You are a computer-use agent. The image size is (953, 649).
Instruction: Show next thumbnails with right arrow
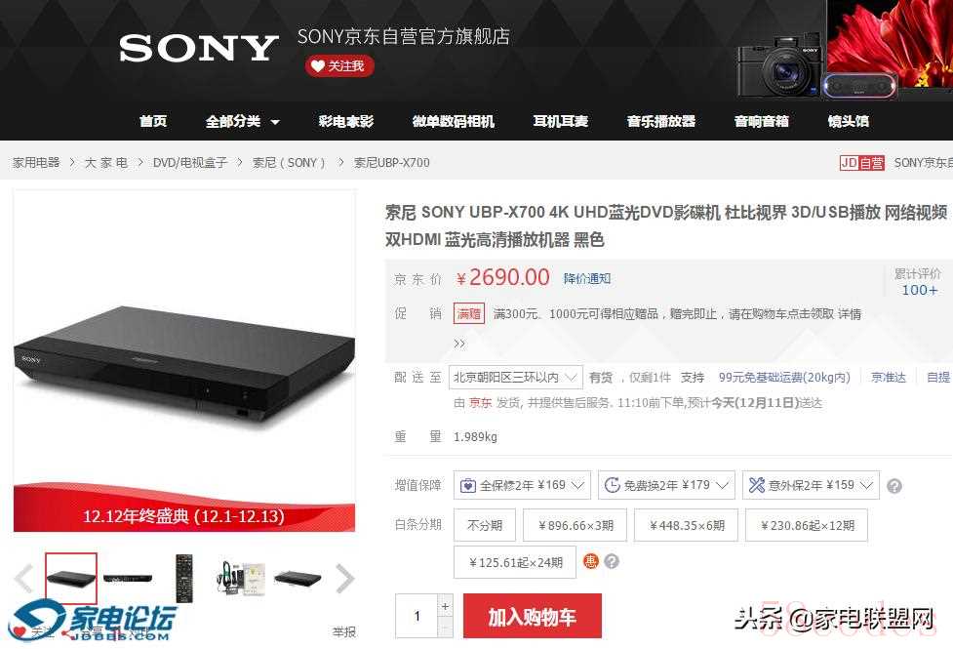344,579
